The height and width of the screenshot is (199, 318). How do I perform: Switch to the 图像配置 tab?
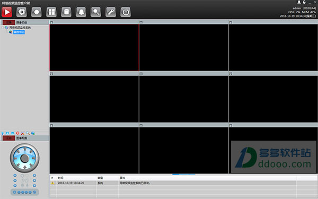22,138
